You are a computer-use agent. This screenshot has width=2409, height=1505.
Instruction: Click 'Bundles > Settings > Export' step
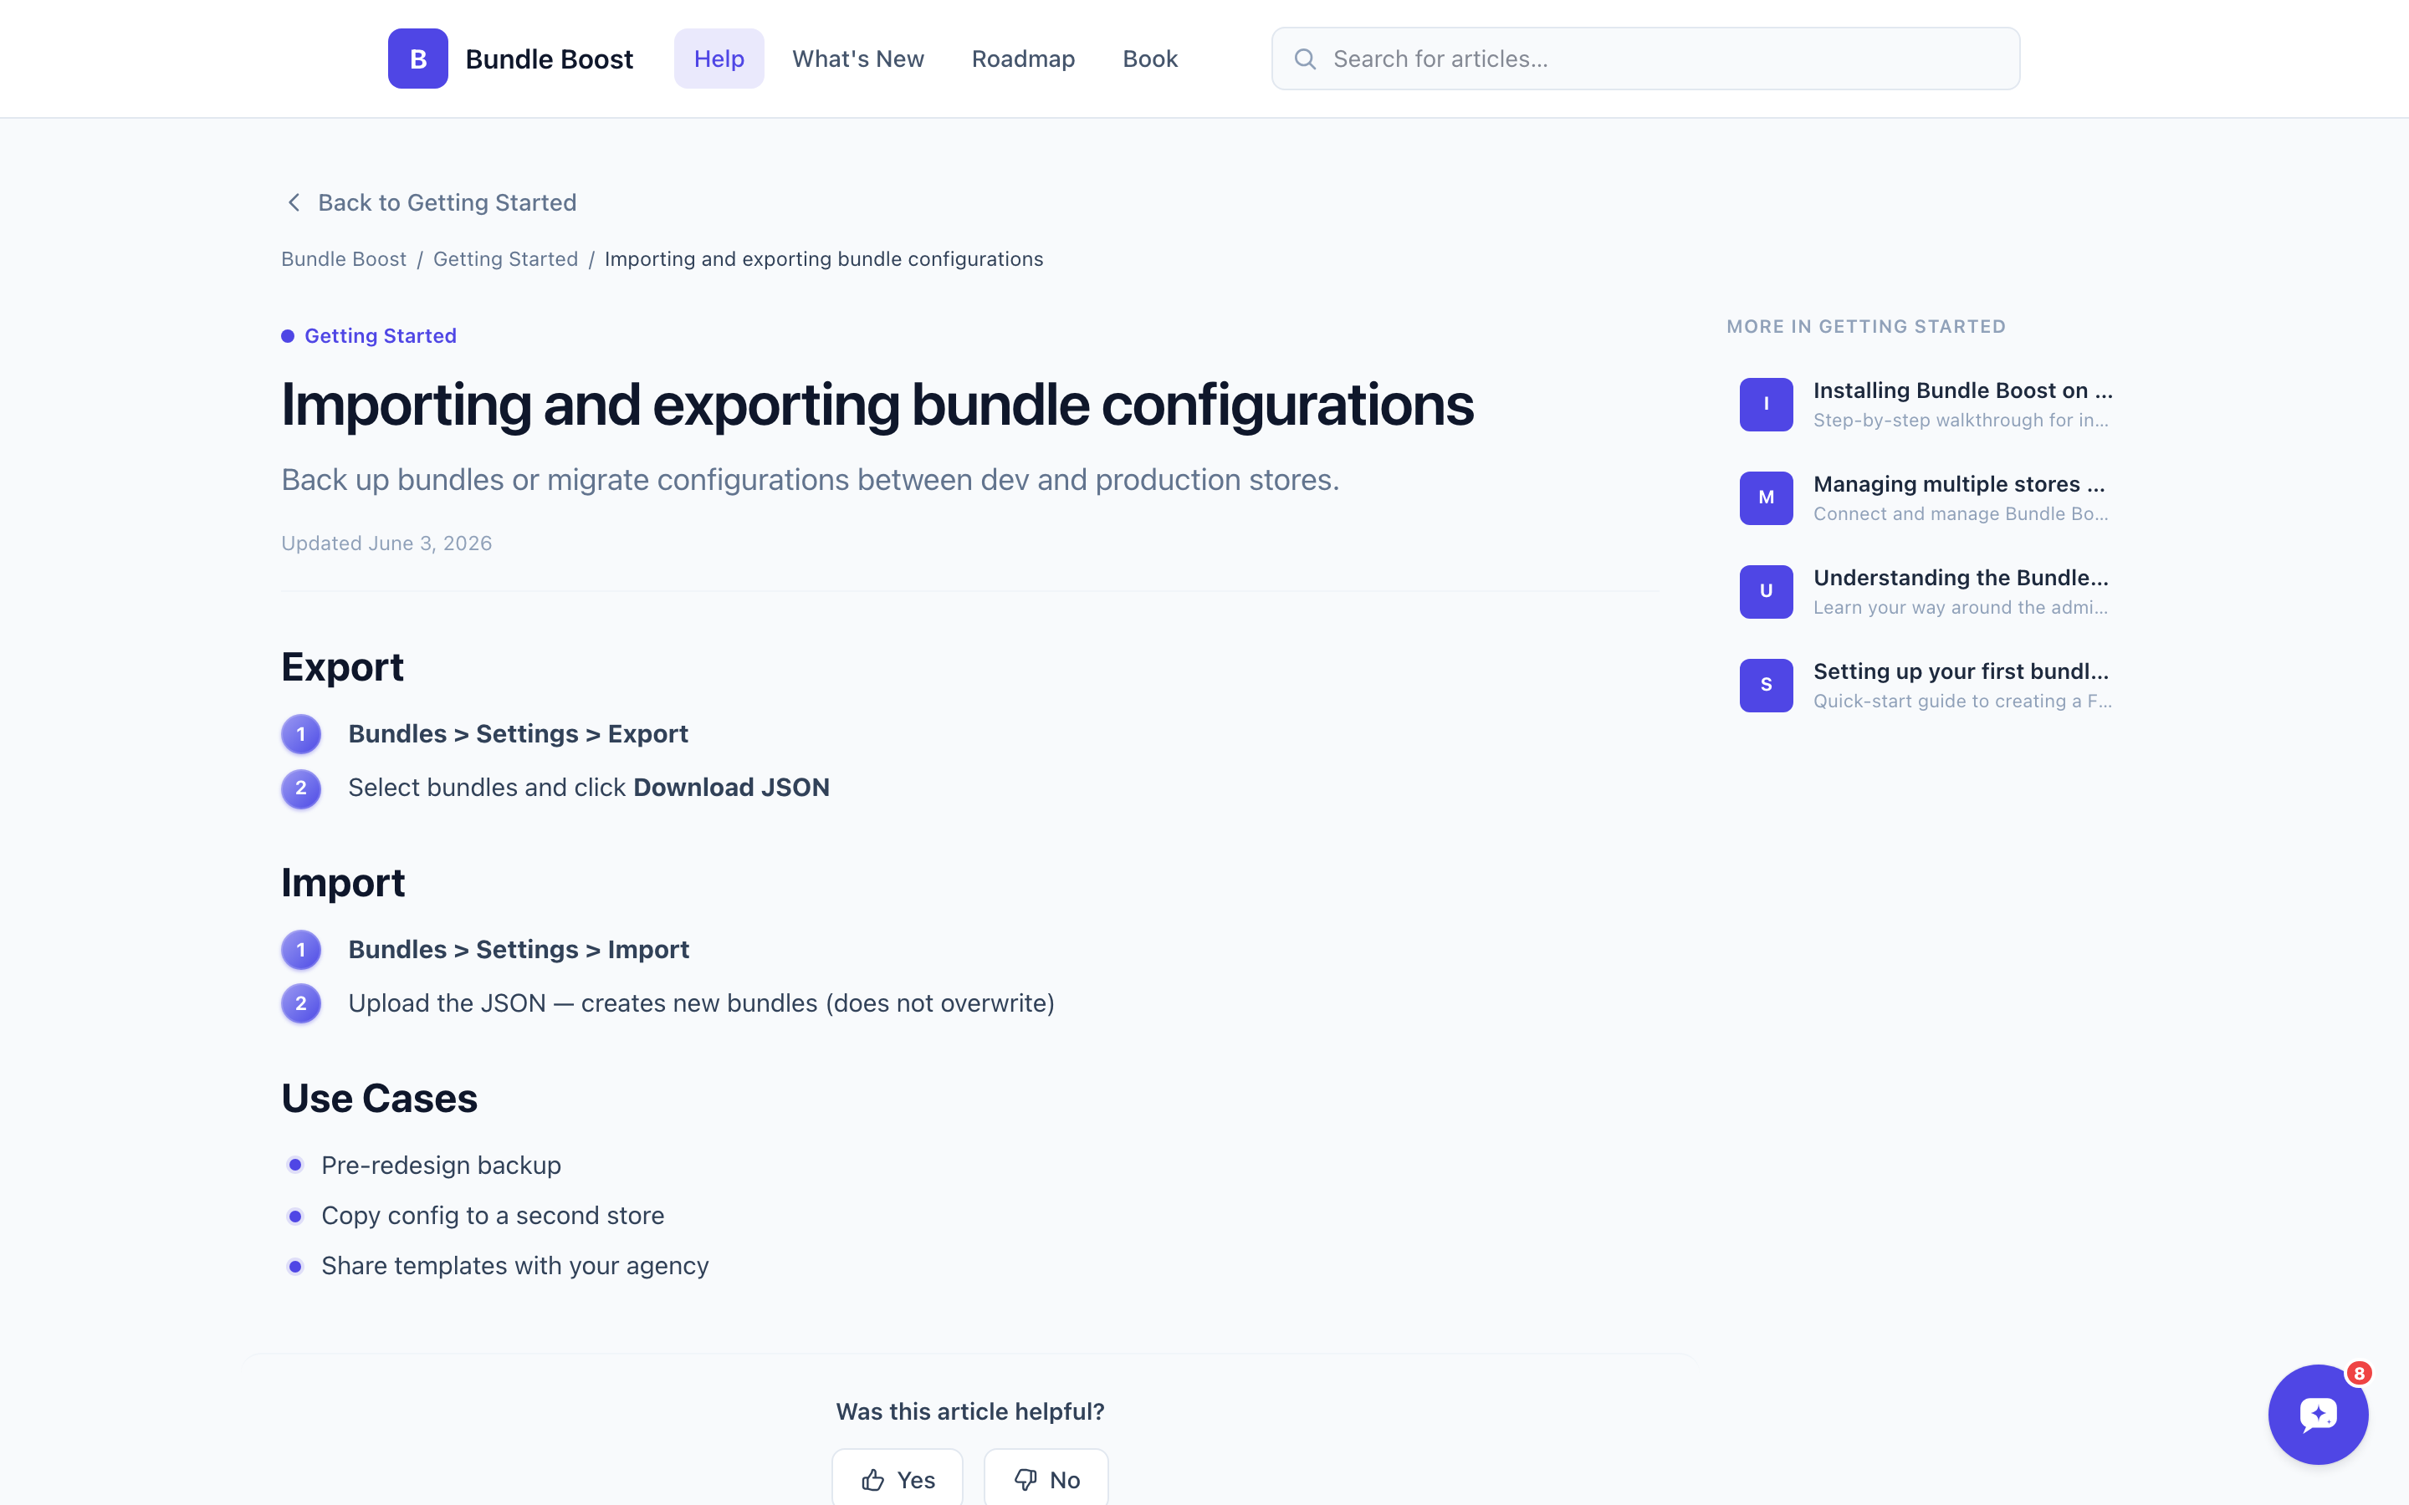click(x=518, y=733)
